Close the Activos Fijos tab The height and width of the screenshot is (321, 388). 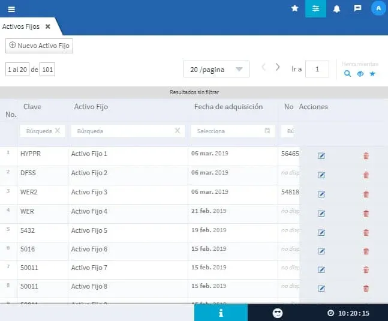(x=48, y=26)
